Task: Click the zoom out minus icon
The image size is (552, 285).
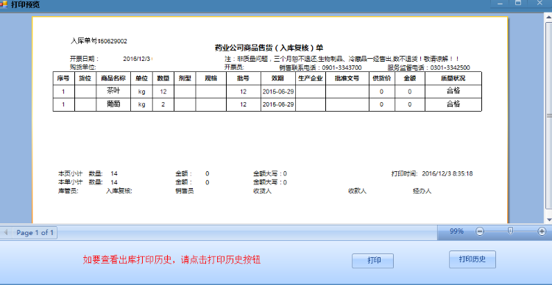Action: point(480,231)
